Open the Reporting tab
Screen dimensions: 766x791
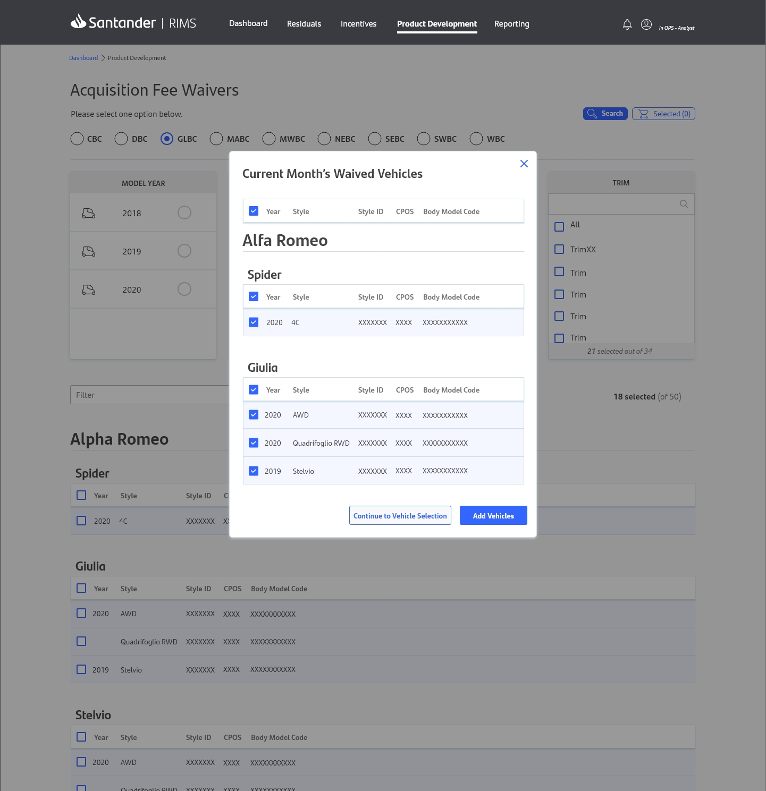(512, 24)
